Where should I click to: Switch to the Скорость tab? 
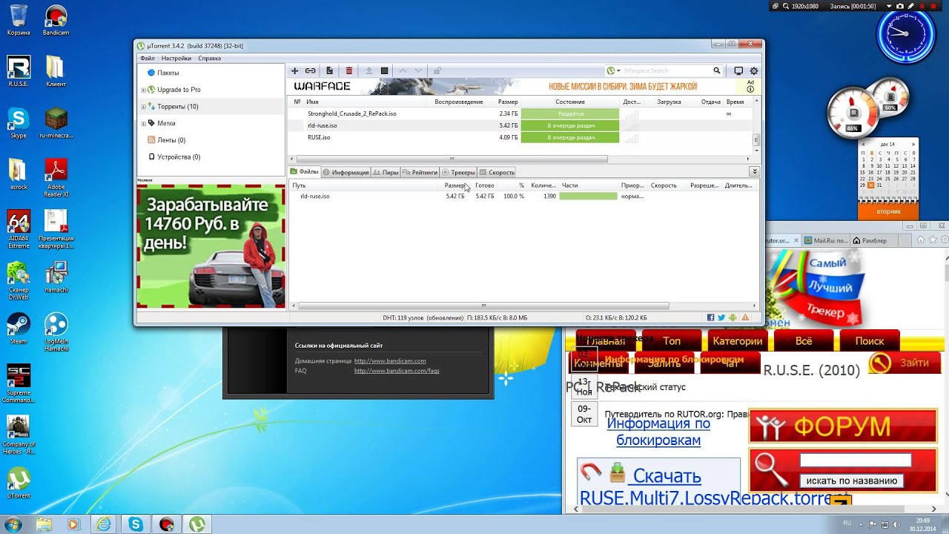click(497, 172)
